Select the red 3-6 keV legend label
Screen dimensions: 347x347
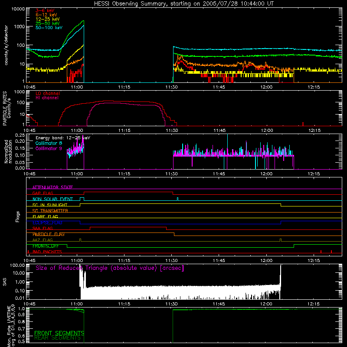(x=45, y=10)
